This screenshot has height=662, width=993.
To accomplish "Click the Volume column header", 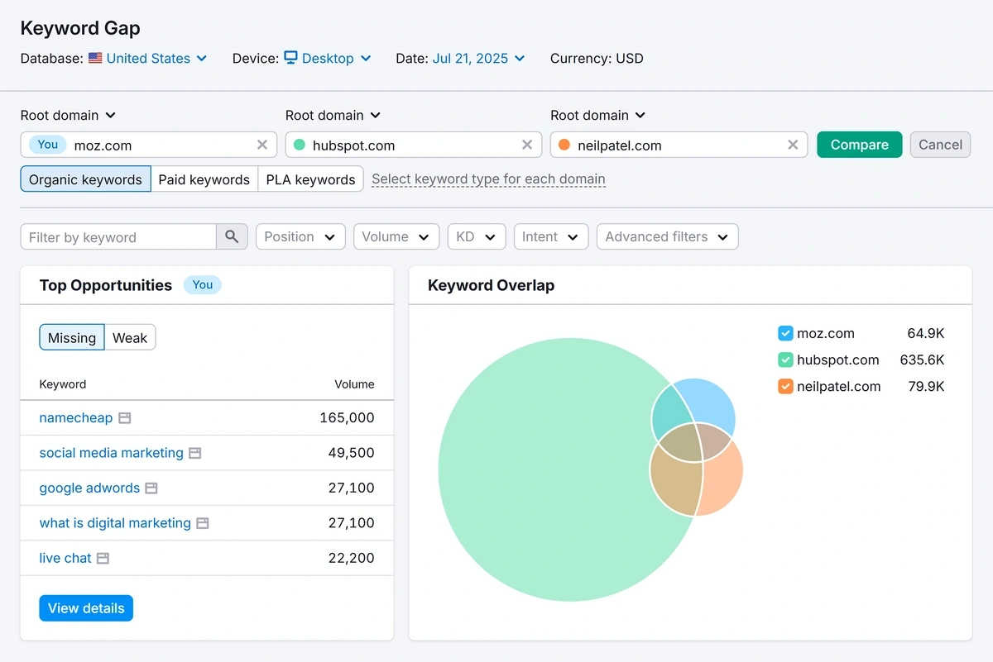I will [x=354, y=384].
